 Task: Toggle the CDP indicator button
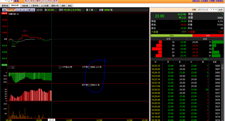coord(33,10)
